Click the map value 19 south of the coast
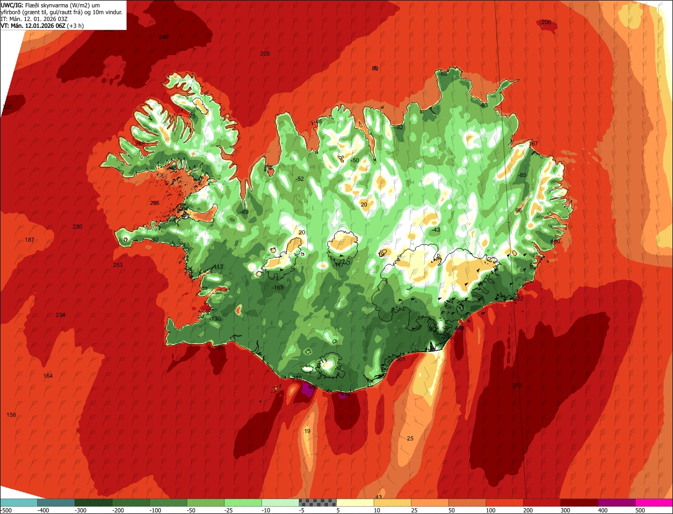The height and width of the screenshot is (514, 673). pos(308,431)
